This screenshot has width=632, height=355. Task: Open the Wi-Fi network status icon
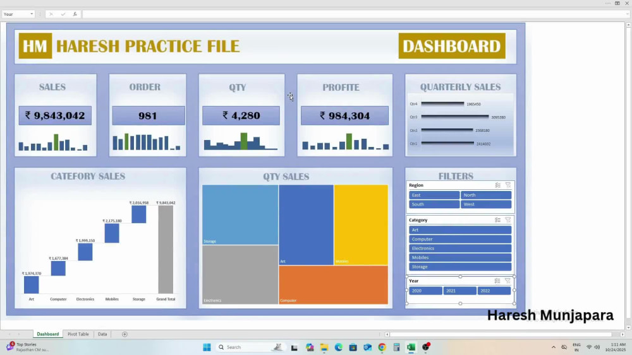[x=589, y=347]
